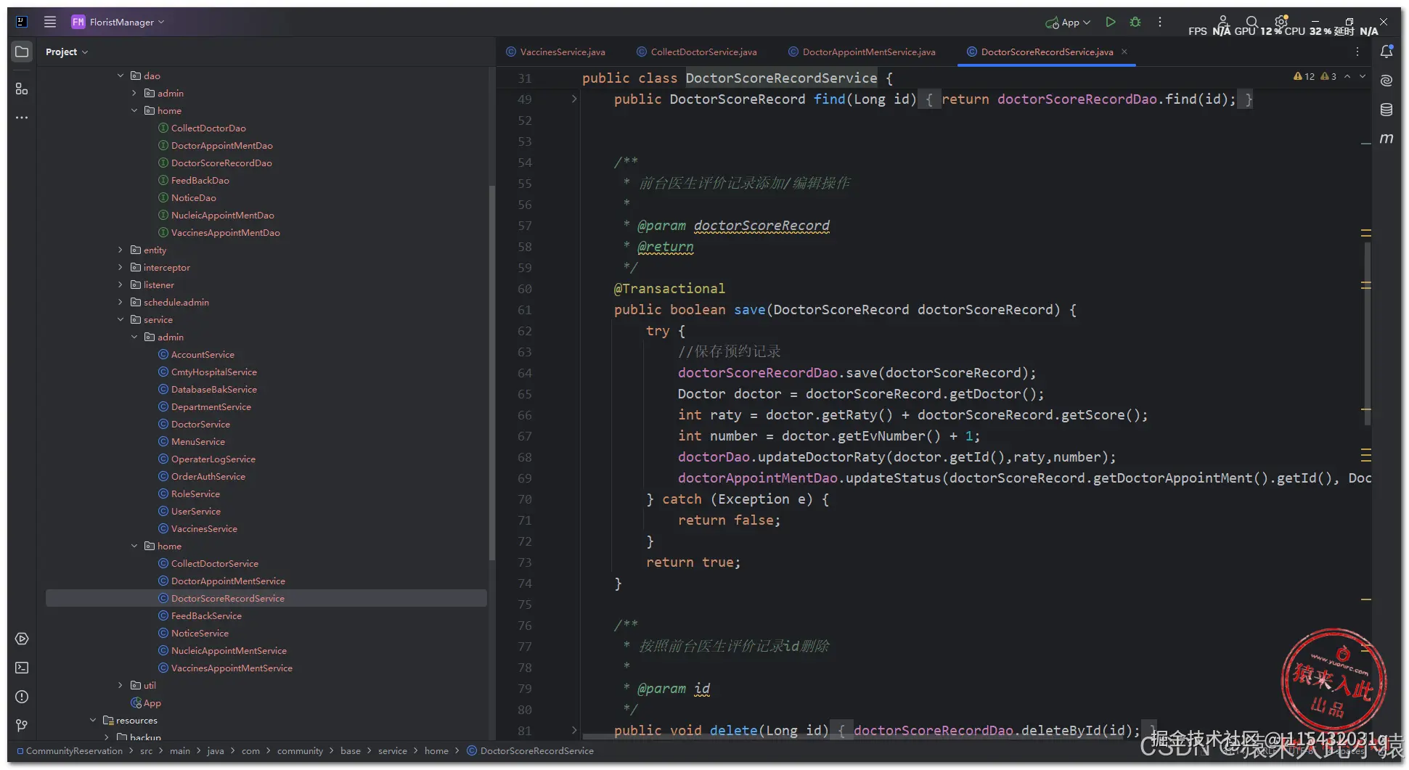Open the App run configuration dropdown
This screenshot has height=770, width=1409.
point(1068,22)
